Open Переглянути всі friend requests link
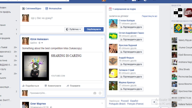The height and width of the screenshot is (108, 192). (149, 16)
